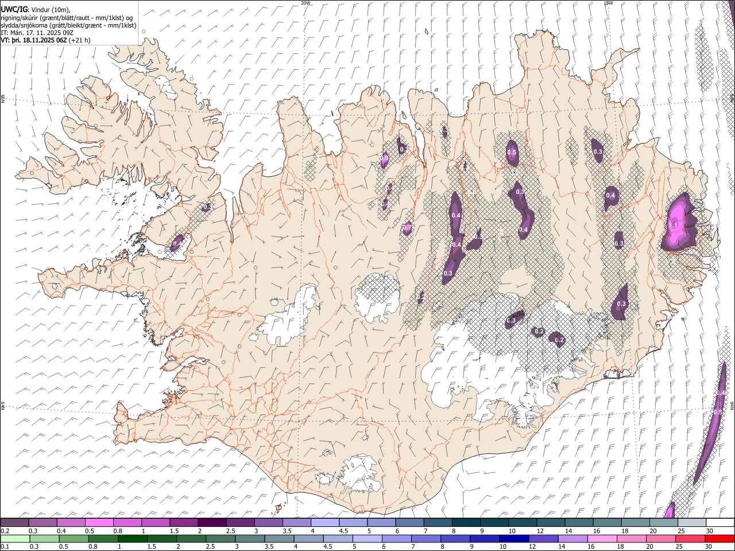The height and width of the screenshot is (551, 735).
Task: Click the 'VT: þri. 18.11.2025 06Z' valid time
Action: tap(34, 40)
